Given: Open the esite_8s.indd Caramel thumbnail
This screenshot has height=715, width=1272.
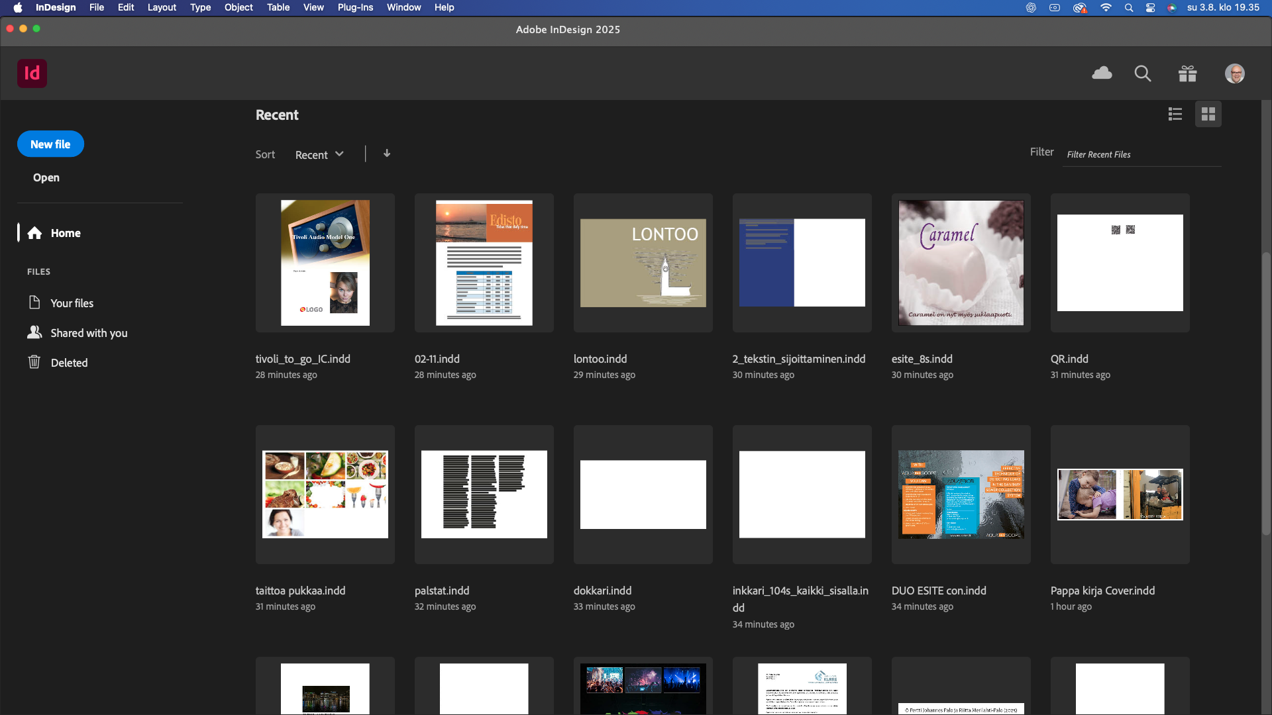Looking at the screenshot, I should (x=961, y=263).
